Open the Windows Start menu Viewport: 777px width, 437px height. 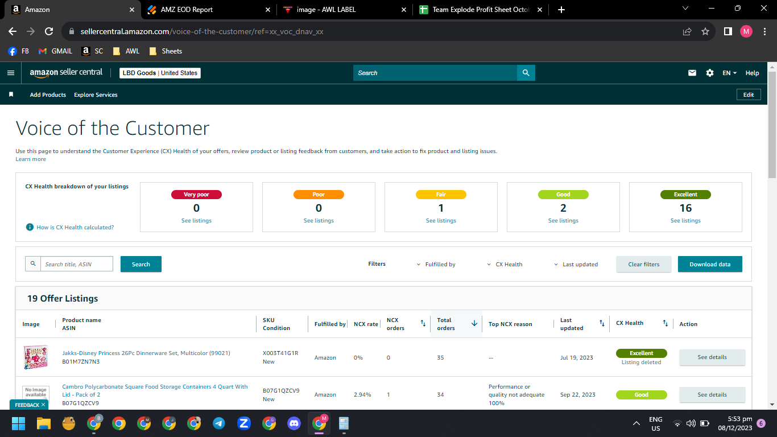point(19,423)
